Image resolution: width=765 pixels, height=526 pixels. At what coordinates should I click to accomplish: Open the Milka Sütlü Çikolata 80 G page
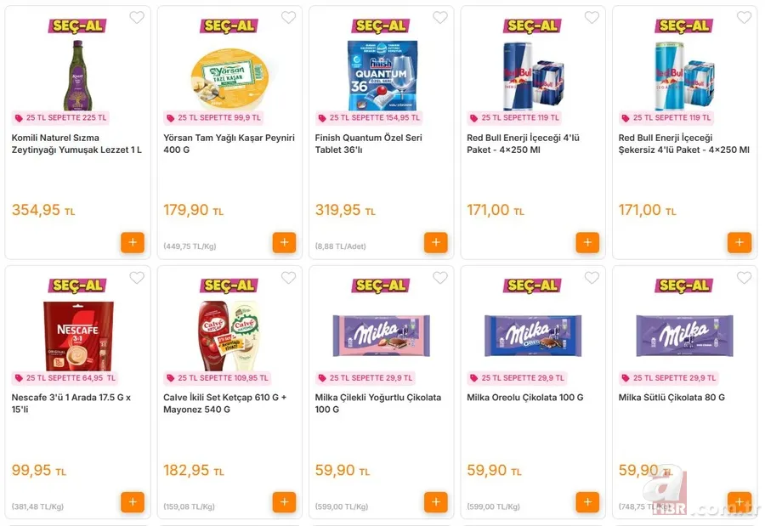[x=671, y=397]
